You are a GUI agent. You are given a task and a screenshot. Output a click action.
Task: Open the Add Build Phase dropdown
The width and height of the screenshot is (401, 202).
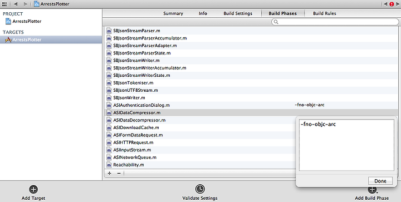click(372, 193)
